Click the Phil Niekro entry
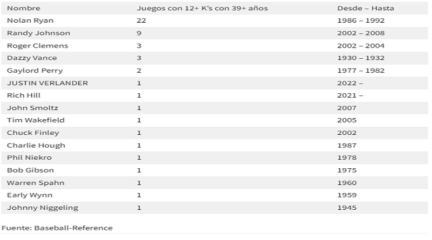 [x=29, y=157]
